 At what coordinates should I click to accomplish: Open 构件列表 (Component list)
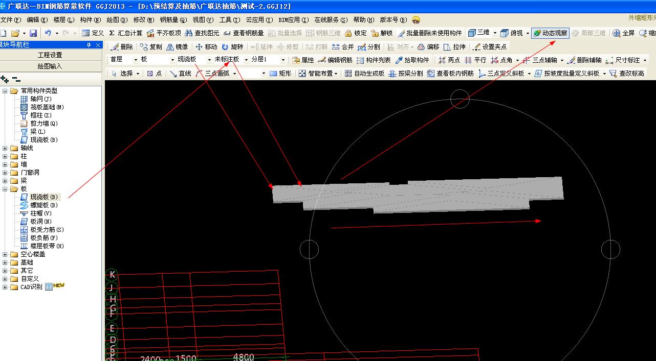(x=374, y=60)
